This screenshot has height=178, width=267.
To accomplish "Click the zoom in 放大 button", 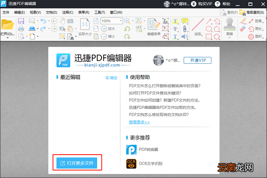I will 108,29.
